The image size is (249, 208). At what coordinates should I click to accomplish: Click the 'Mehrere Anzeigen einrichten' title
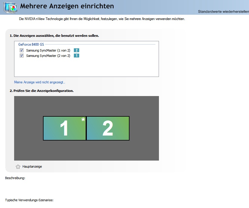pyautogui.click(x=67, y=6)
